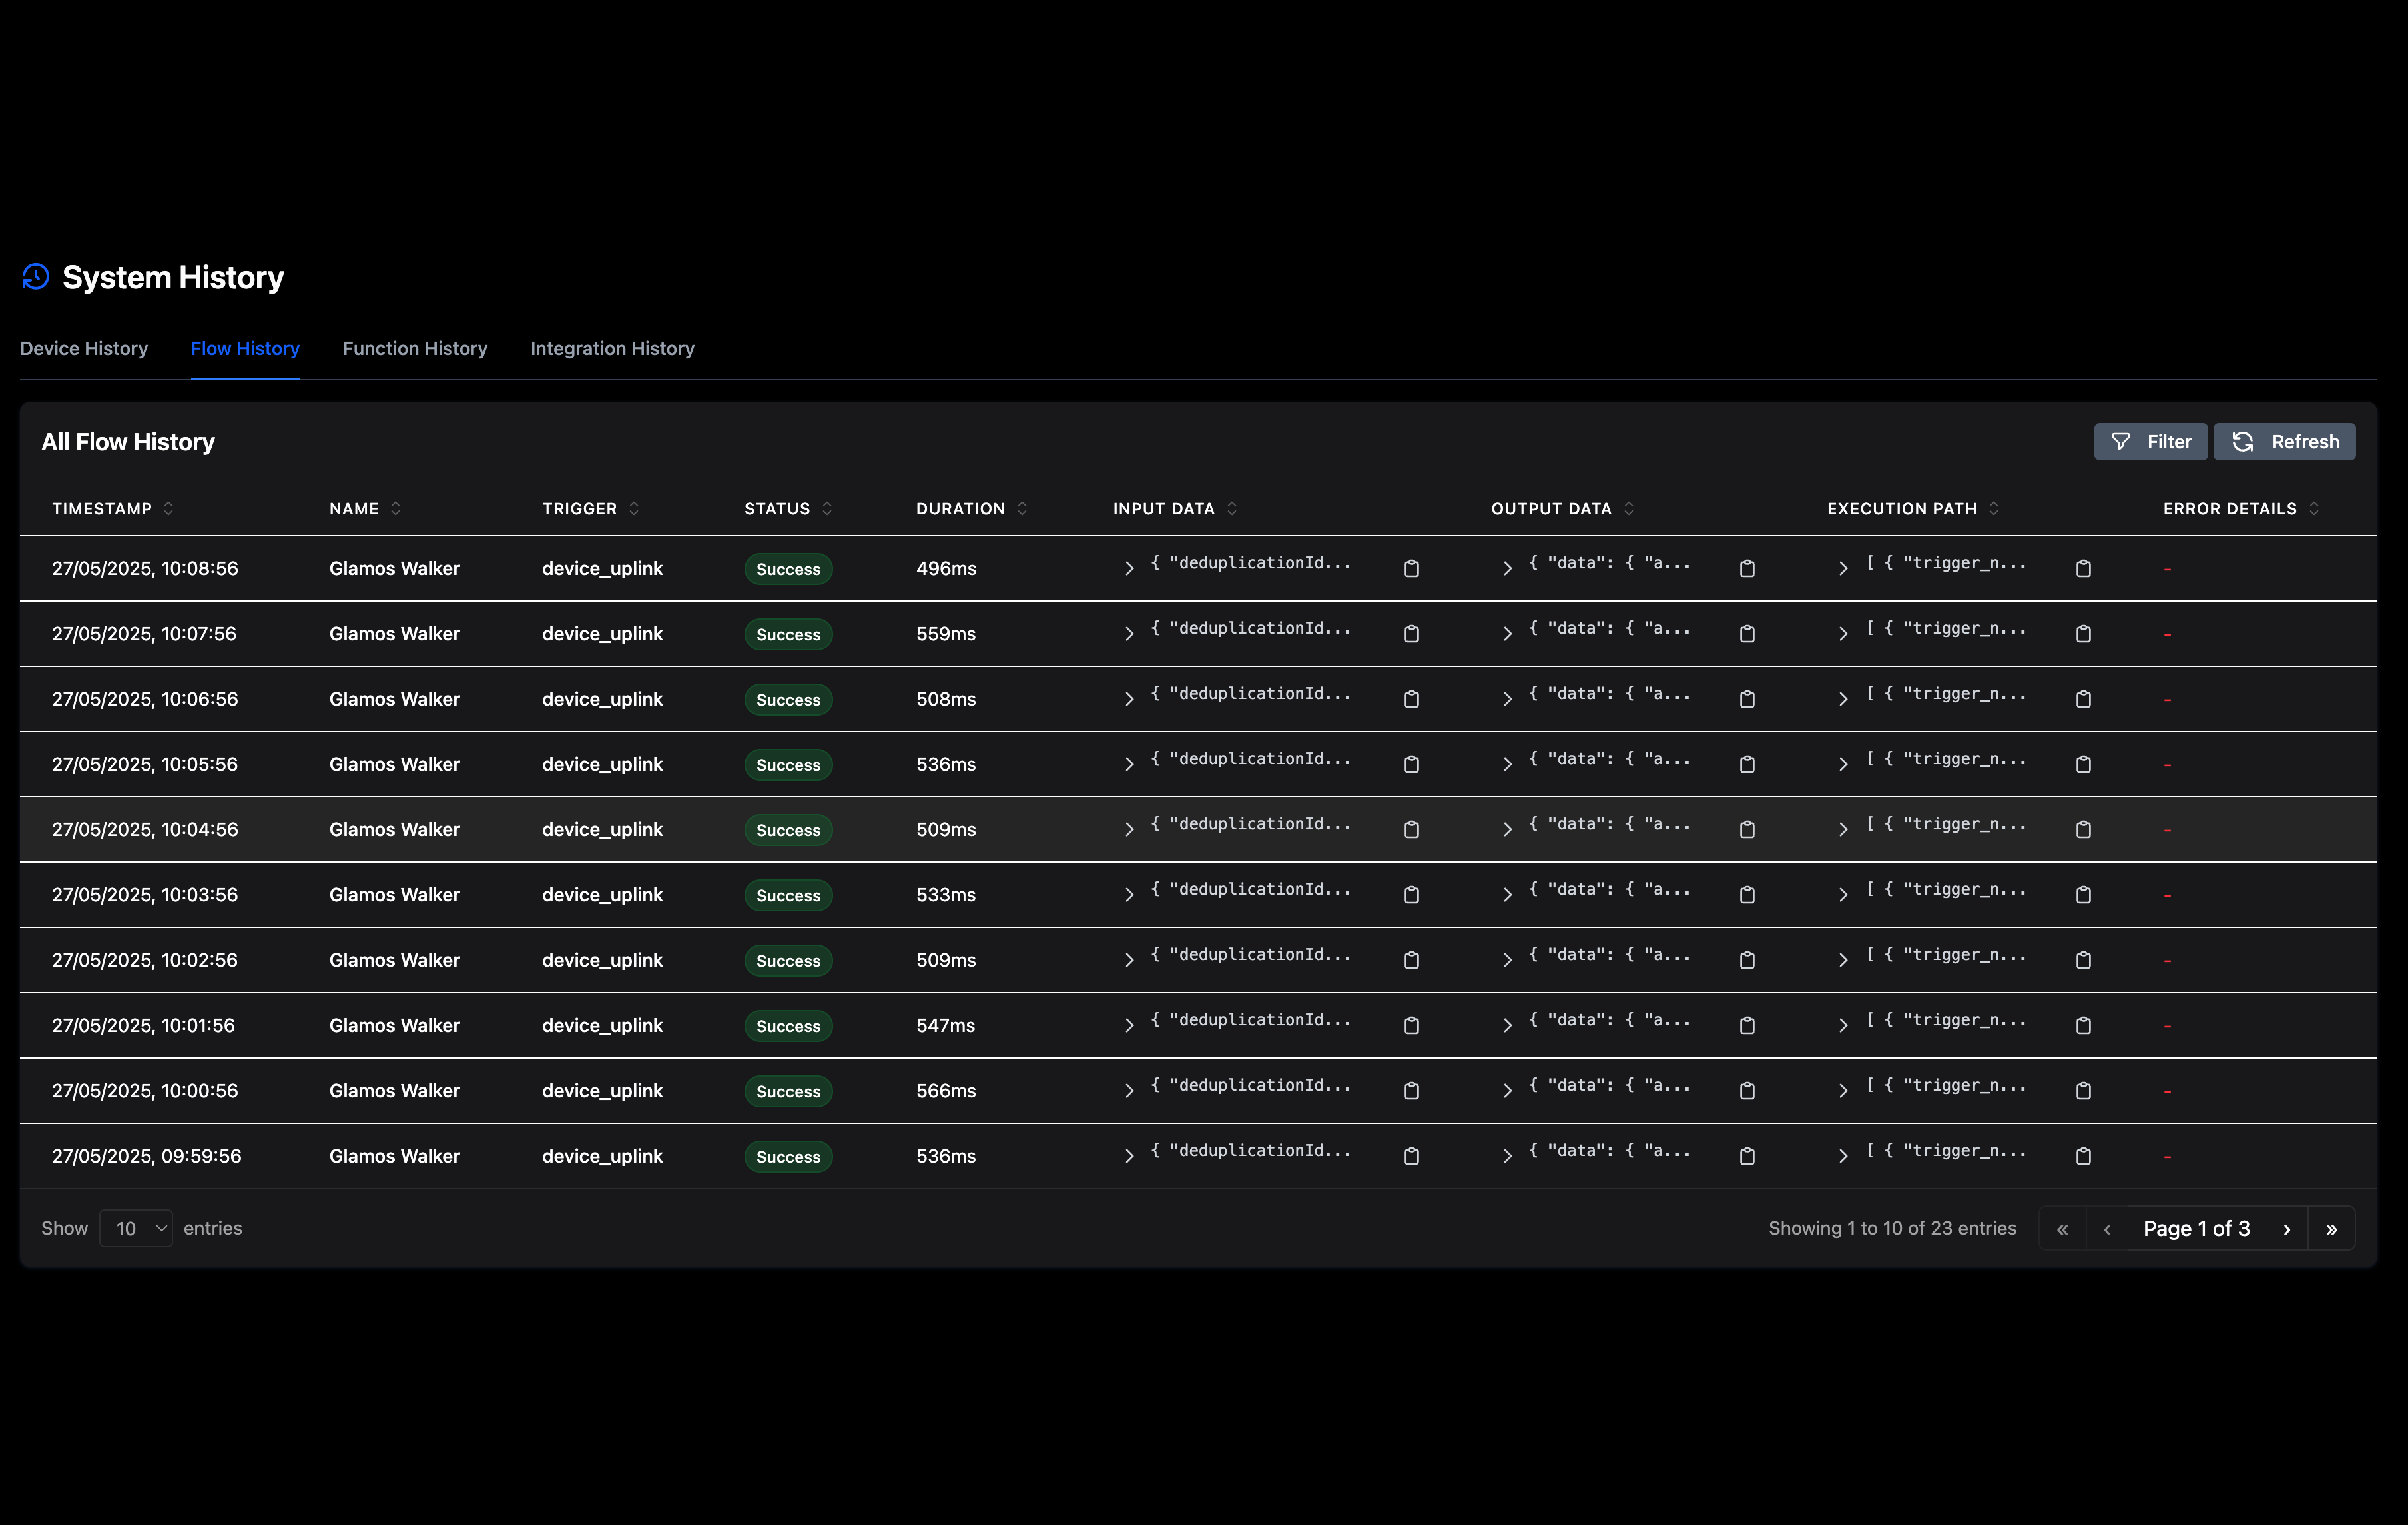Click timestamp 27/05/2025, 10:02:56
The width and height of the screenshot is (2408, 1525).
tap(145, 959)
